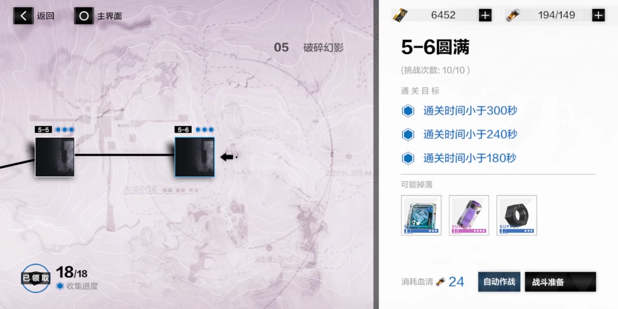
Task: View the blue 3-star chip drop item
Action: pos(421,215)
